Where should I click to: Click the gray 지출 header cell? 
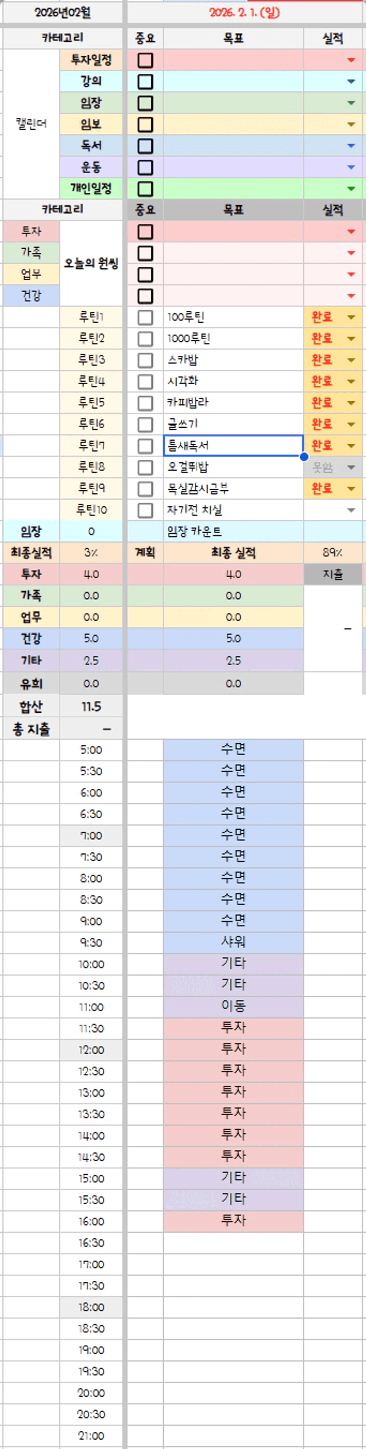coord(333,574)
